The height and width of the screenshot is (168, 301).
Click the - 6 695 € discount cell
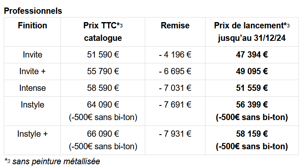[175, 71]
